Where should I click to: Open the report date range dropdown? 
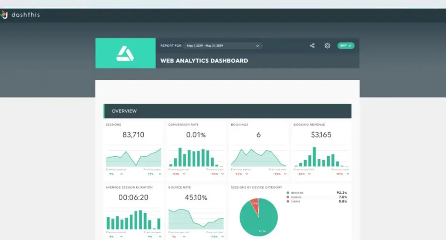pyautogui.click(x=222, y=46)
